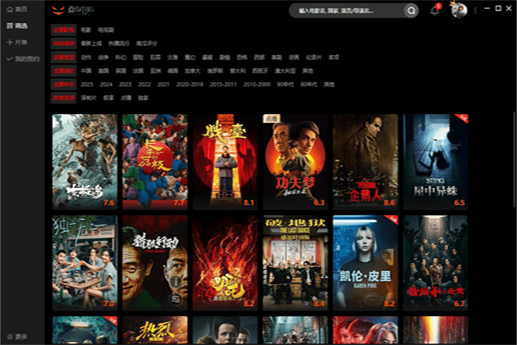Filter by 澳大利亚 region
The image size is (517, 345).
click(x=286, y=71)
